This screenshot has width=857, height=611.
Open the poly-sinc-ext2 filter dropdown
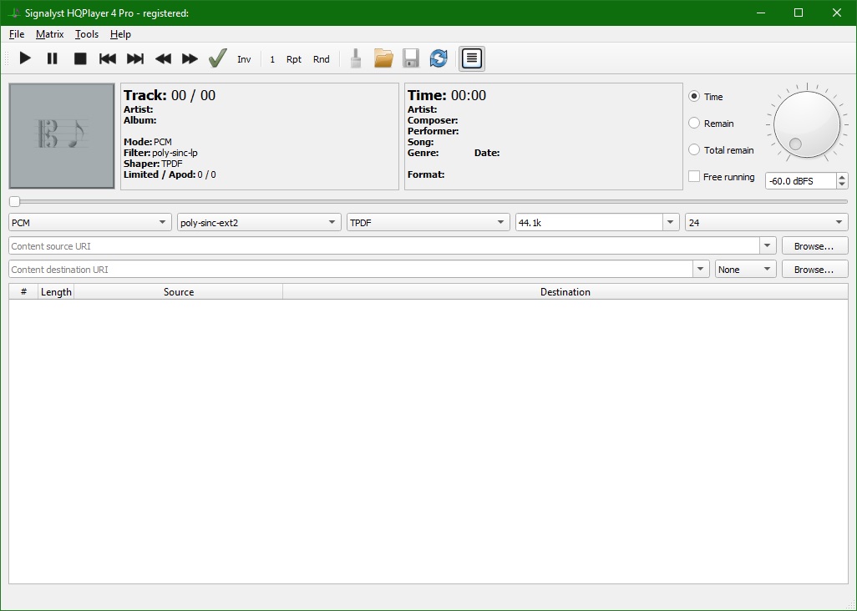(259, 223)
